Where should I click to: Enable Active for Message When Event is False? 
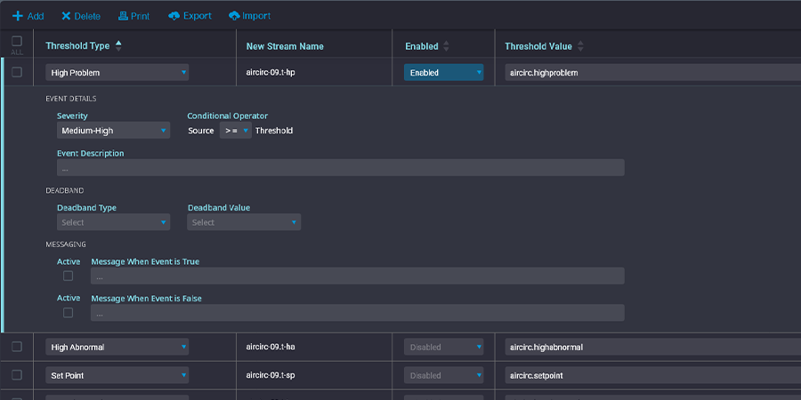(x=68, y=313)
